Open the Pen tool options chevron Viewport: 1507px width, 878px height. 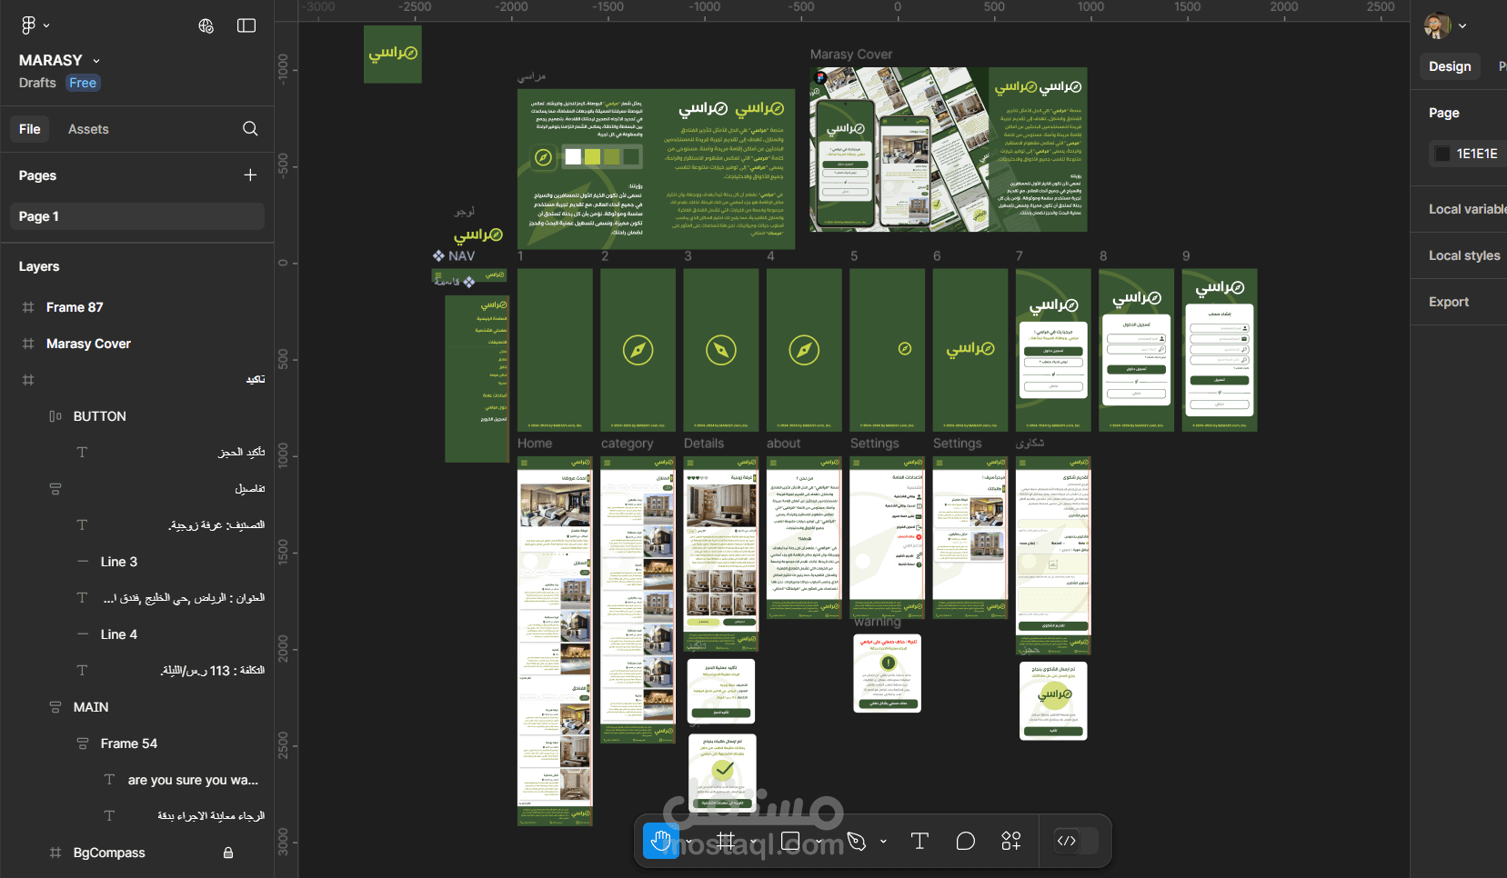883,842
